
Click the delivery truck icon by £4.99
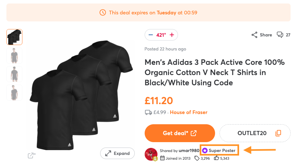pos(148,112)
